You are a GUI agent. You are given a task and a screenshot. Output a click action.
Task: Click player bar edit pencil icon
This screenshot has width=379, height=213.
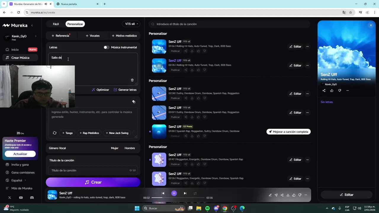270,195
